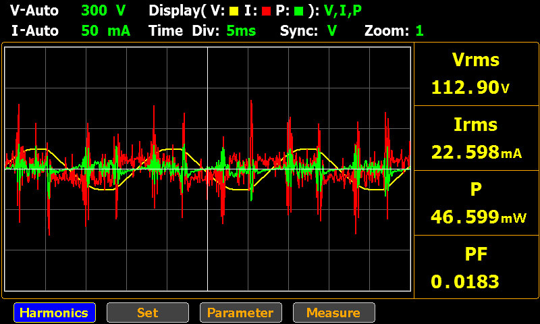
Task: Select the PF reading 0.0183
Action: click(x=464, y=281)
